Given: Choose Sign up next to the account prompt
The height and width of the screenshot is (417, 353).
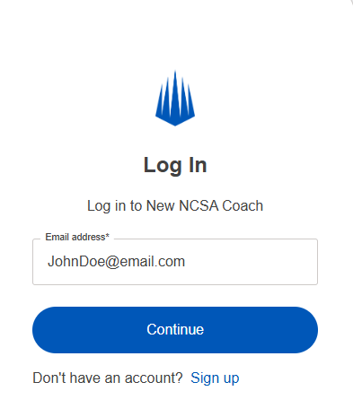Looking at the screenshot, I should click(215, 378).
